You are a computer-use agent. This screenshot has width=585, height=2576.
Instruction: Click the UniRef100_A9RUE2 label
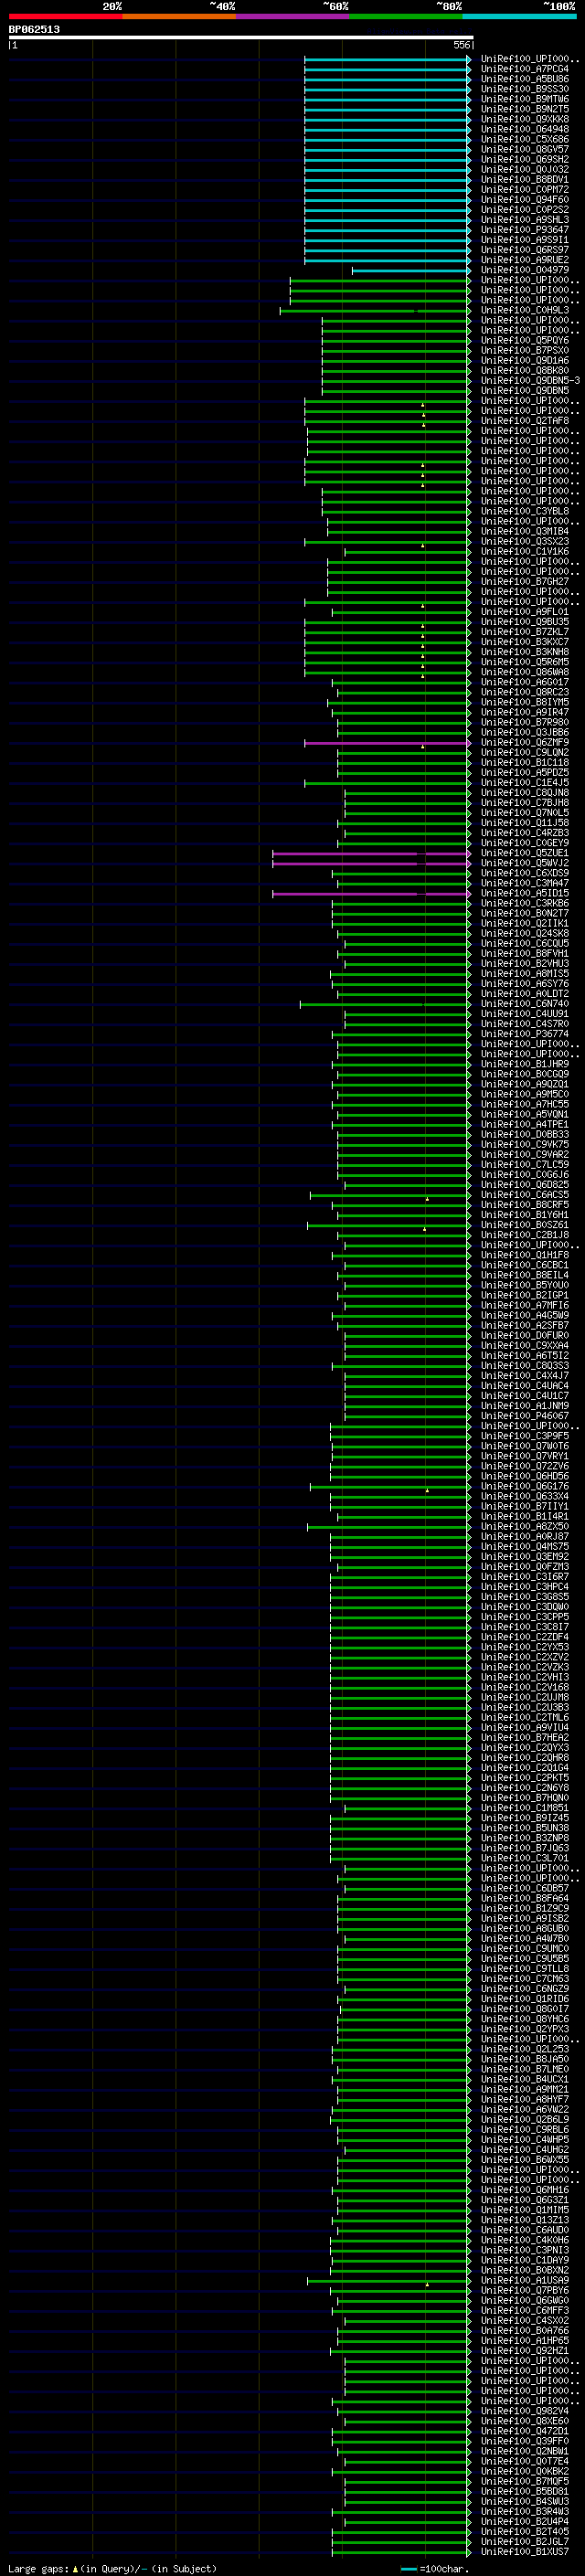(524, 260)
